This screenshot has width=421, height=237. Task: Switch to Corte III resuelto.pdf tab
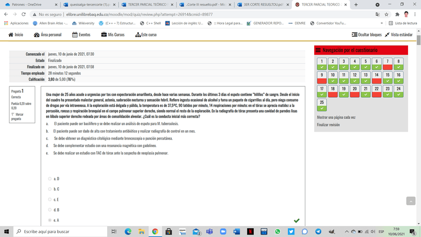click(205, 4)
